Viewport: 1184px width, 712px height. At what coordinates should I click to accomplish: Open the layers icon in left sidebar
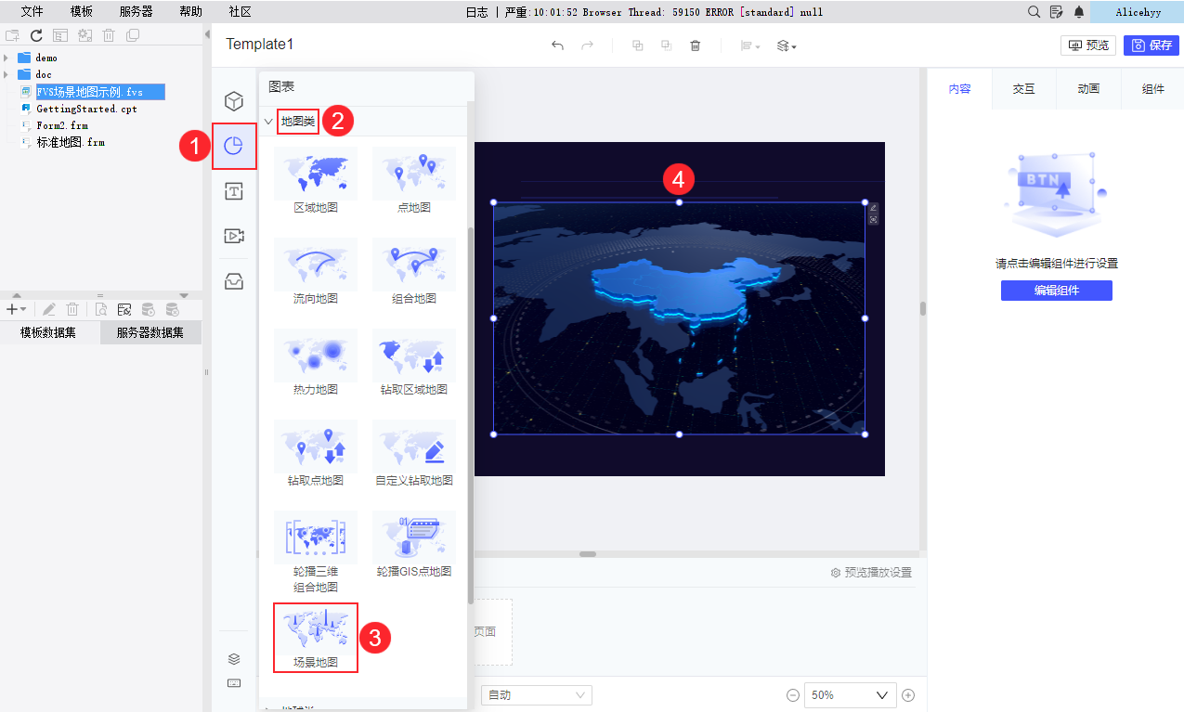(234, 658)
